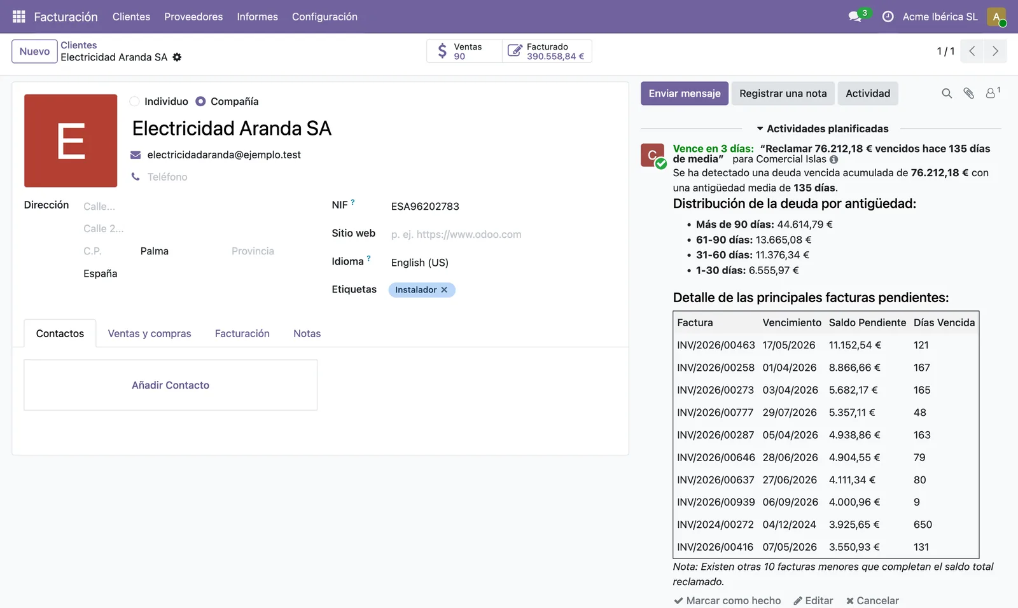The height and width of the screenshot is (608, 1018).
Task: Switch to the Notas tab
Action: pos(307,333)
